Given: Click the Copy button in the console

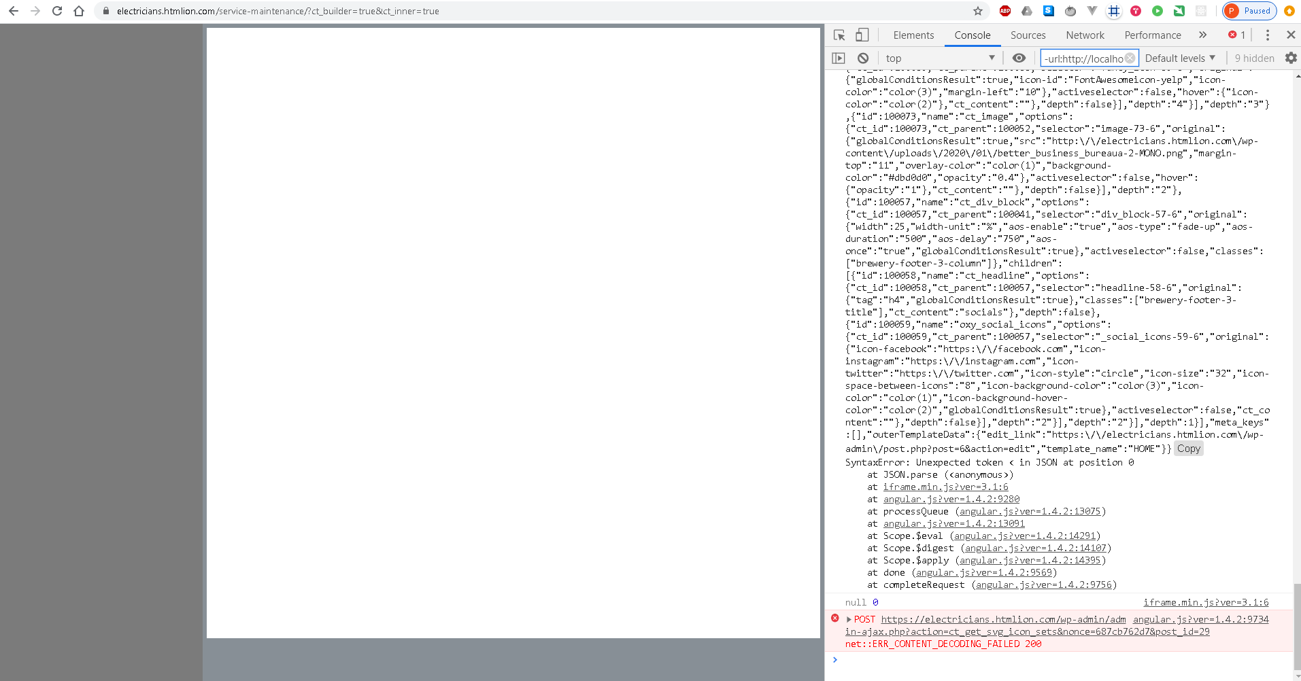Looking at the screenshot, I should click(x=1187, y=448).
